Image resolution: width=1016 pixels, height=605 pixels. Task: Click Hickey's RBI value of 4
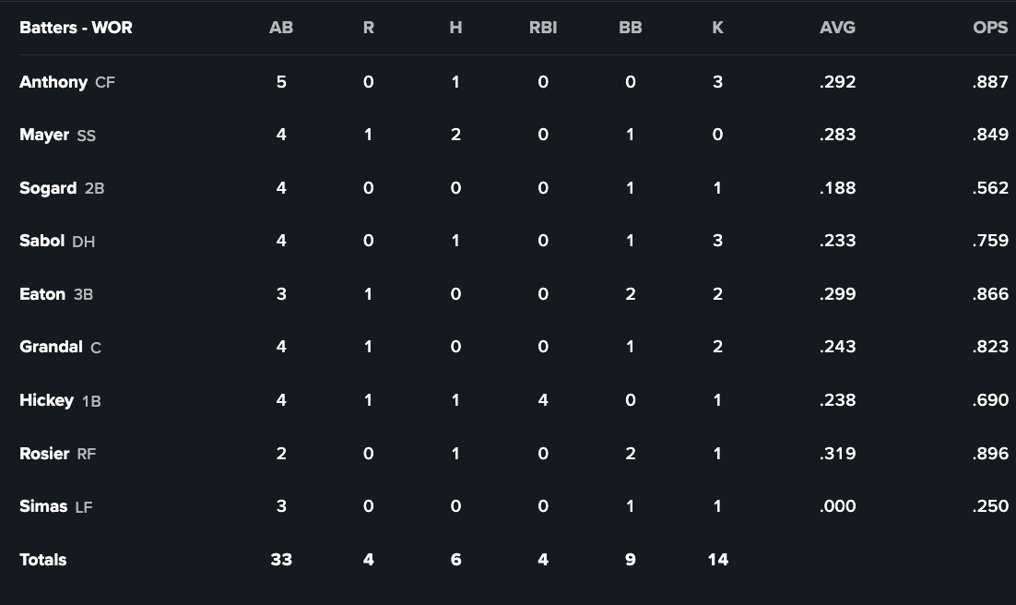pos(543,400)
